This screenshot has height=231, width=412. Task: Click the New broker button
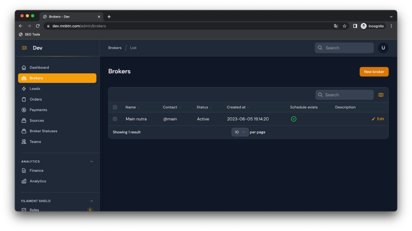coord(374,72)
